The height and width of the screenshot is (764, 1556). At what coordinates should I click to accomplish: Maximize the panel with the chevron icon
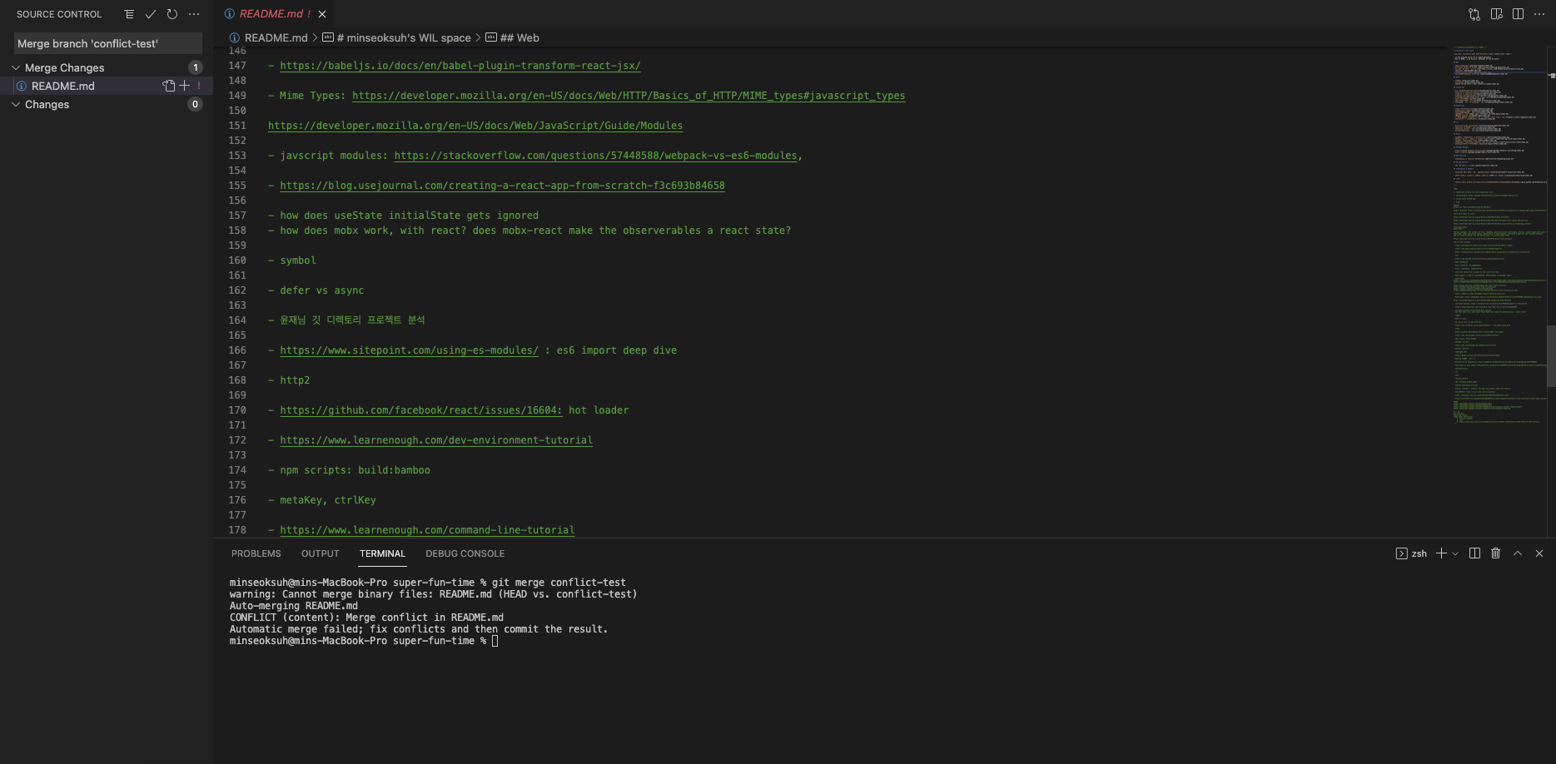point(1518,553)
